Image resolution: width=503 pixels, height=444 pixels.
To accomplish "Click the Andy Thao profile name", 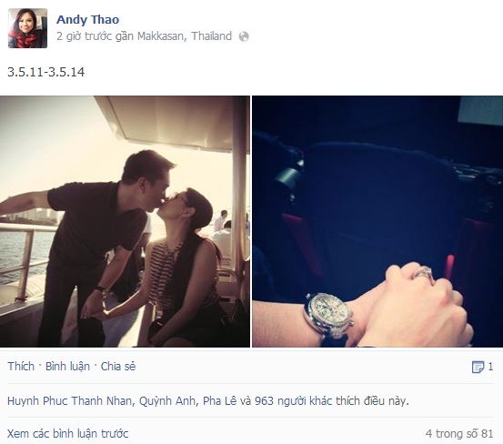I will pyautogui.click(x=88, y=20).
